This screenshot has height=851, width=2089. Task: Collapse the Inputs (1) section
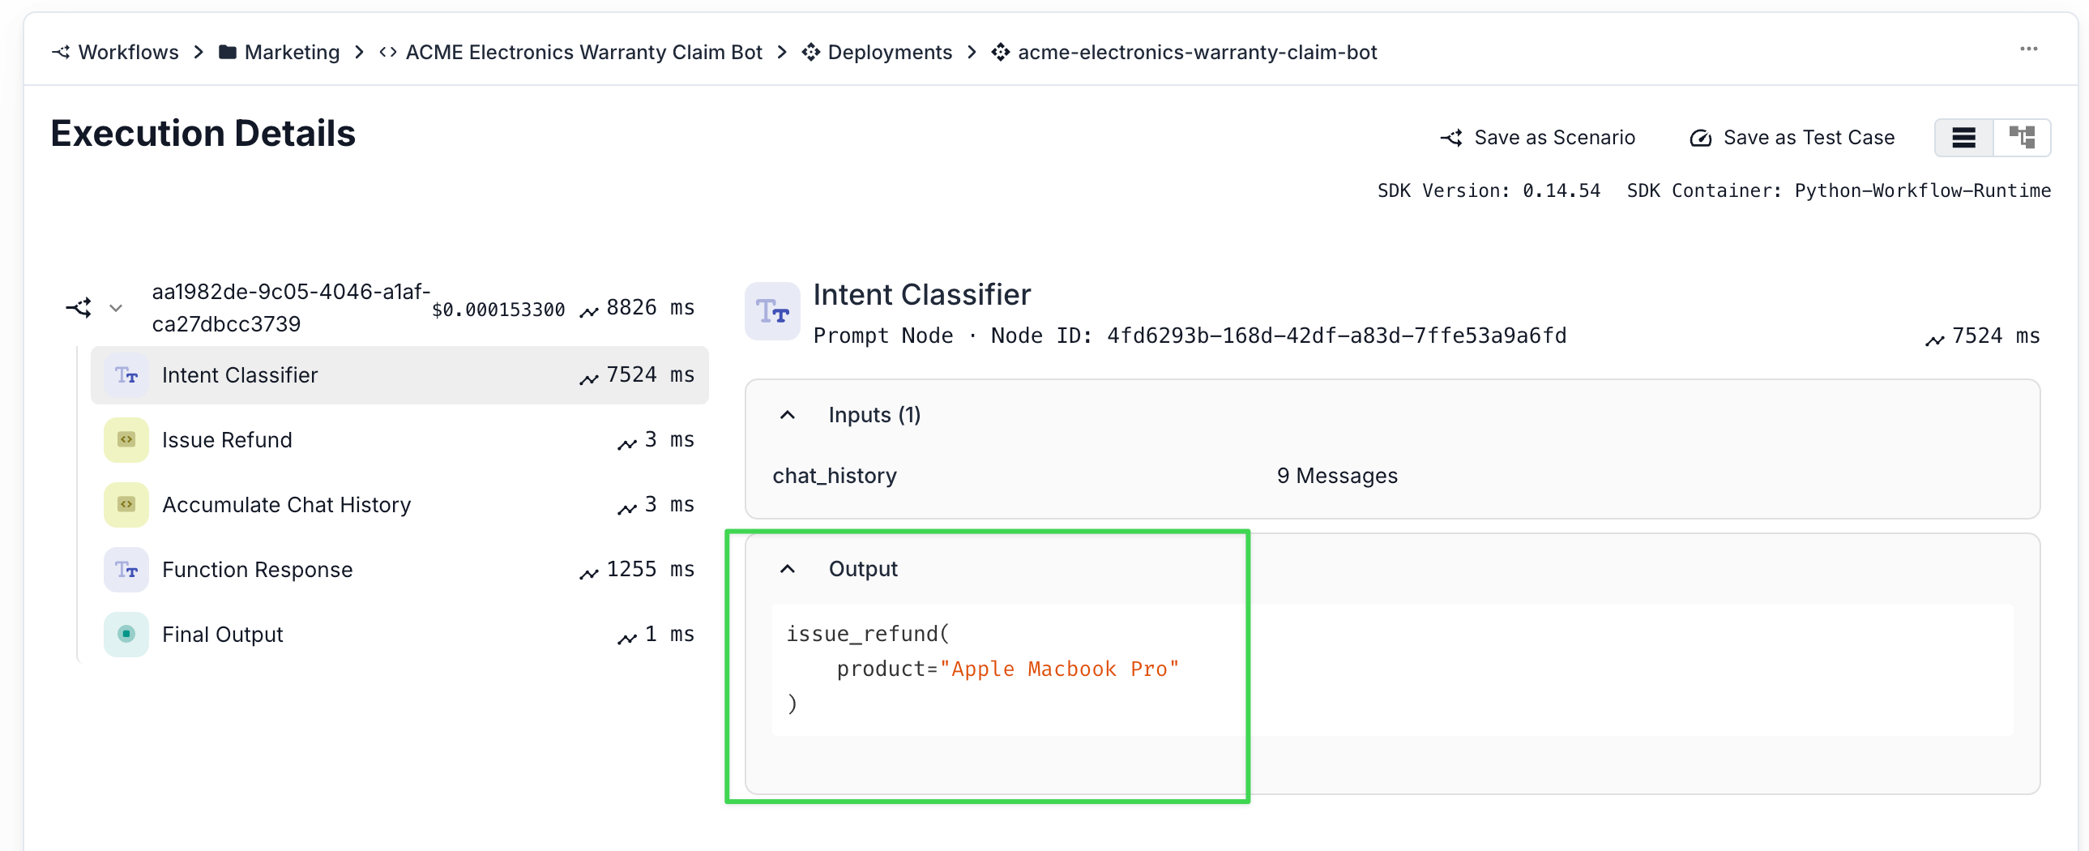coord(788,415)
